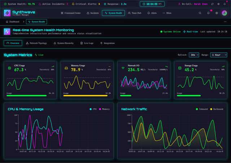The height and width of the screenshot is (163, 231).
Task: Click the Synthwave logo icon
Action: [x=7, y=13]
